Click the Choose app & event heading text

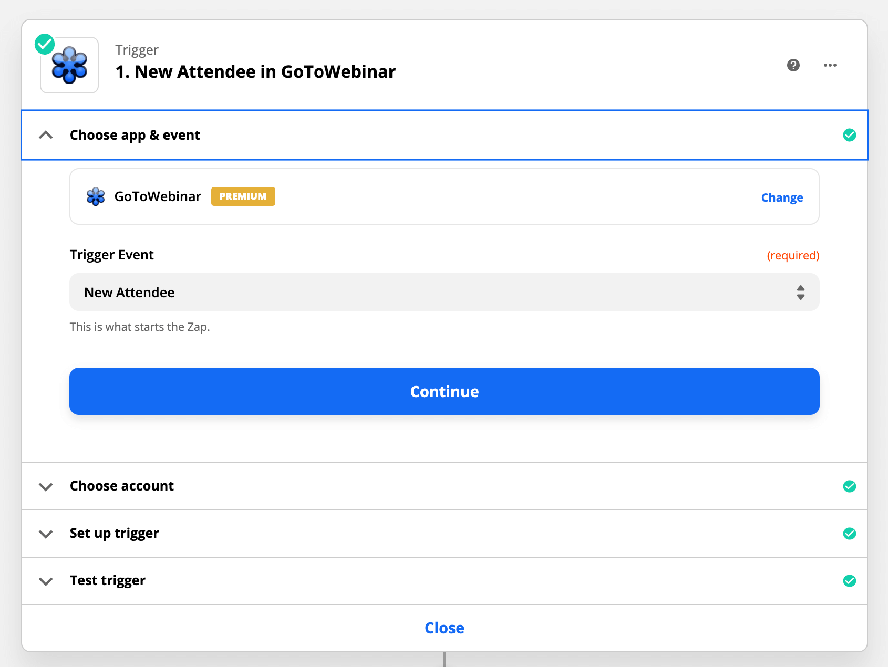point(135,135)
